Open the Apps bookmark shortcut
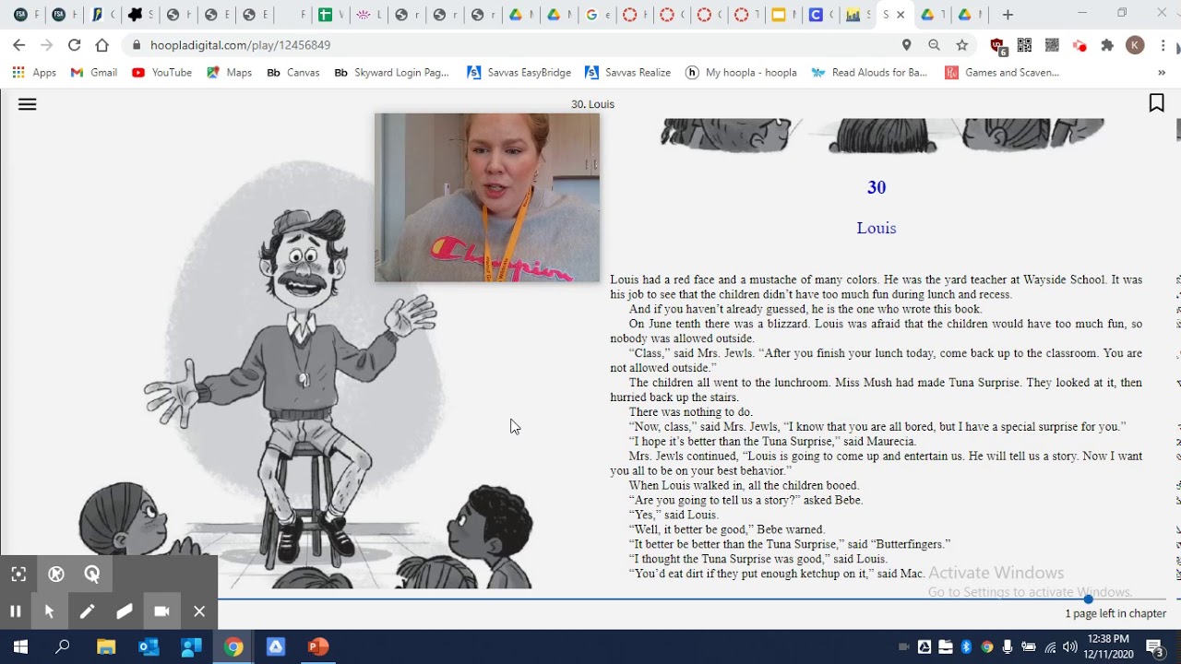Image resolution: width=1181 pixels, height=664 pixels. click(x=34, y=73)
